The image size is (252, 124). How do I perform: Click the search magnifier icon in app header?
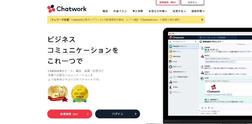tap(201, 37)
